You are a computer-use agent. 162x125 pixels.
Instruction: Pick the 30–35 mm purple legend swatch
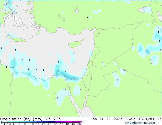click(x=57, y=122)
